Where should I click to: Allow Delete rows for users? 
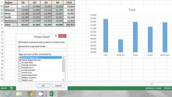(20, 80)
